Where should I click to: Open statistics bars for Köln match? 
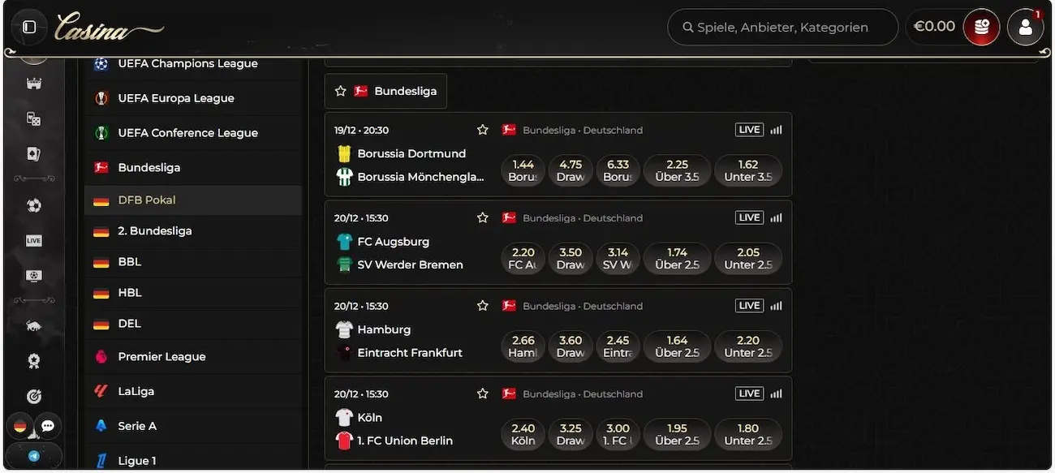click(776, 393)
